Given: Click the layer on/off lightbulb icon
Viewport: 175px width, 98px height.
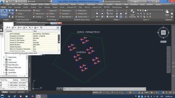Looking at the screenshot, I should pos(138,10).
